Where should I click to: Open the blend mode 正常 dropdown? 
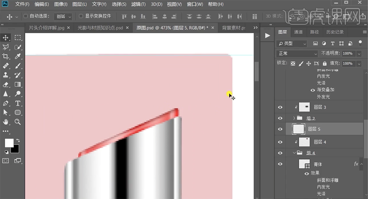[x=297, y=53]
